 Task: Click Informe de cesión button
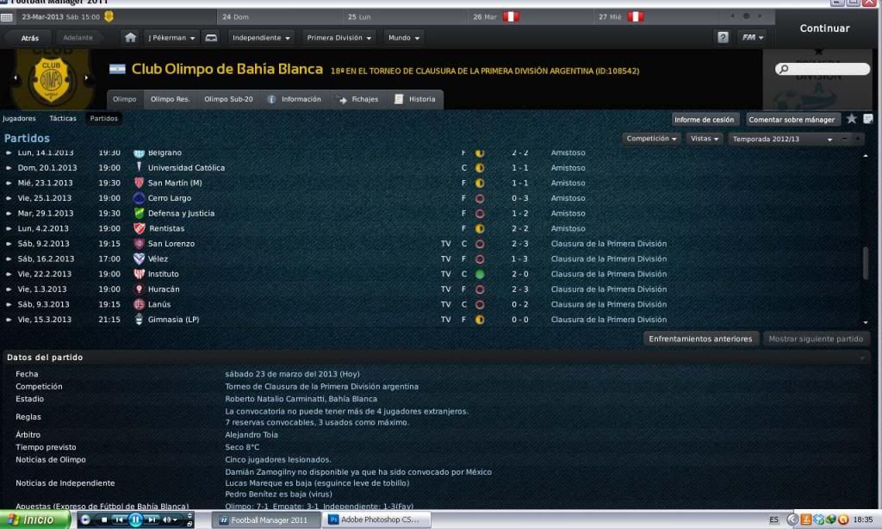coord(704,119)
